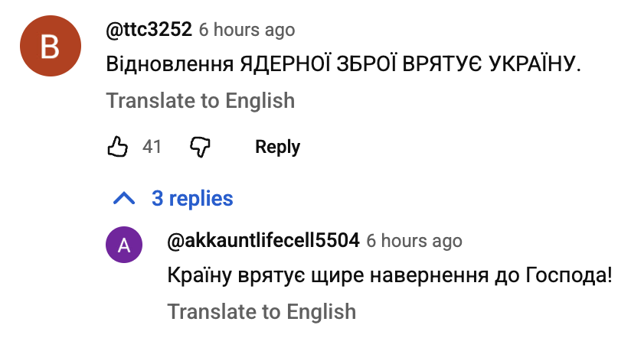
Task: Click the blue collapse chevron icon
Action: click(x=124, y=199)
